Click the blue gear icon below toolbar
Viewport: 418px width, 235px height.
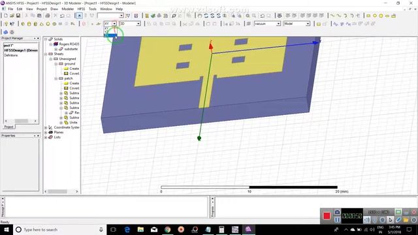(6, 32)
